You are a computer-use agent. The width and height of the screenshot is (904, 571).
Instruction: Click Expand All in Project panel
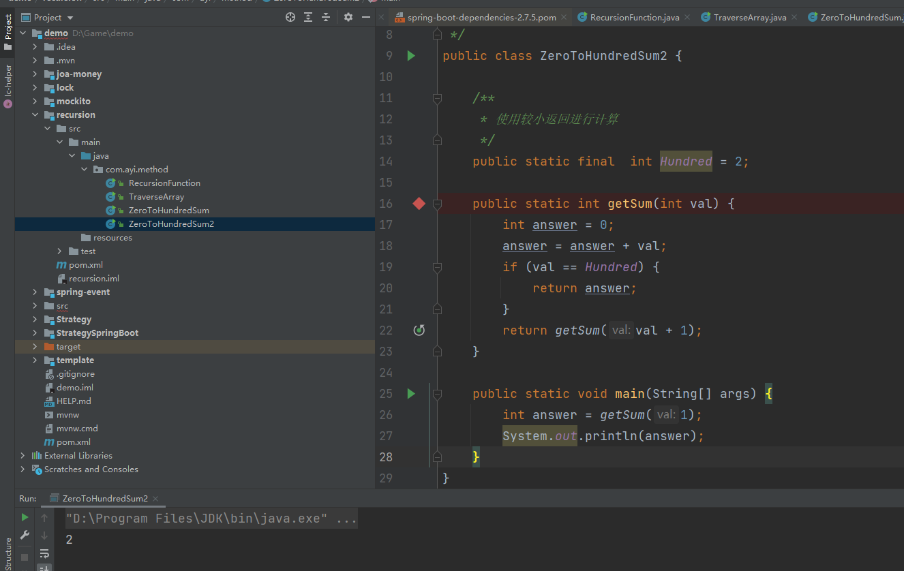(308, 17)
